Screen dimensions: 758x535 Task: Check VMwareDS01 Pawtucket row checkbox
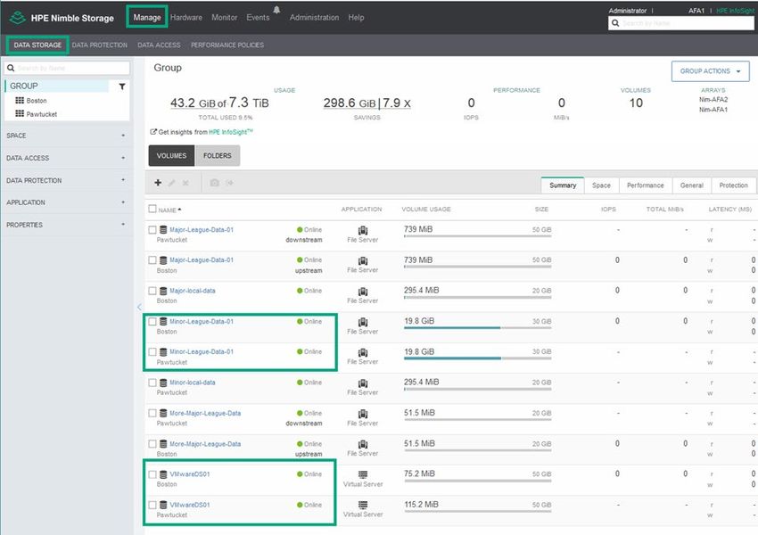[x=152, y=505]
